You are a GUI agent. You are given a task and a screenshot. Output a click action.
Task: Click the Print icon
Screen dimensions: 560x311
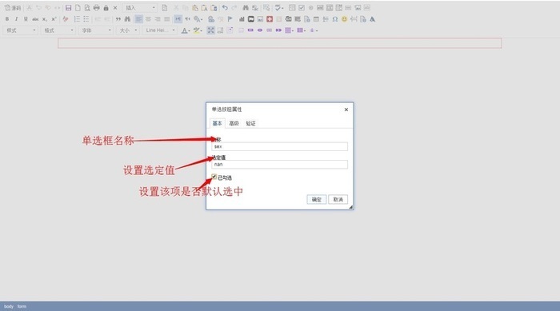(97, 8)
